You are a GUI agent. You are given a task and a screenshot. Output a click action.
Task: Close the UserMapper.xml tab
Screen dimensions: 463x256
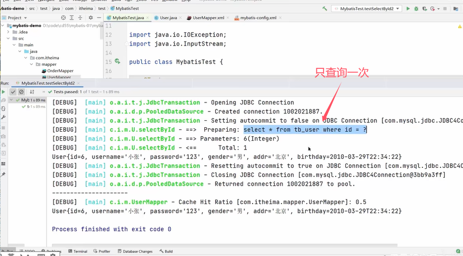click(x=228, y=18)
